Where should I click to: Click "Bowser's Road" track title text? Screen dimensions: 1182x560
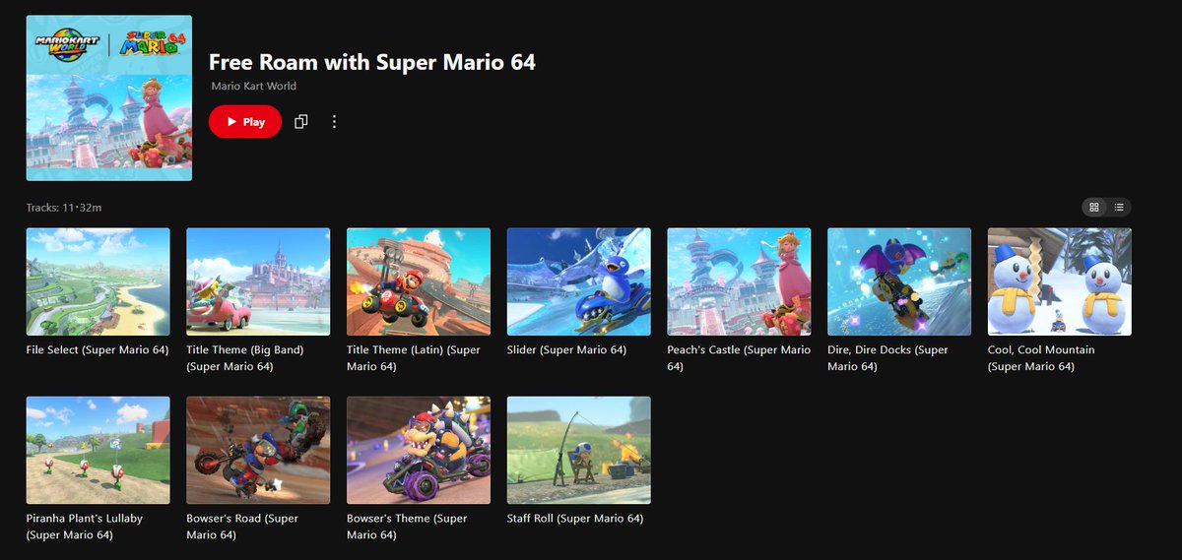coord(242,527)
